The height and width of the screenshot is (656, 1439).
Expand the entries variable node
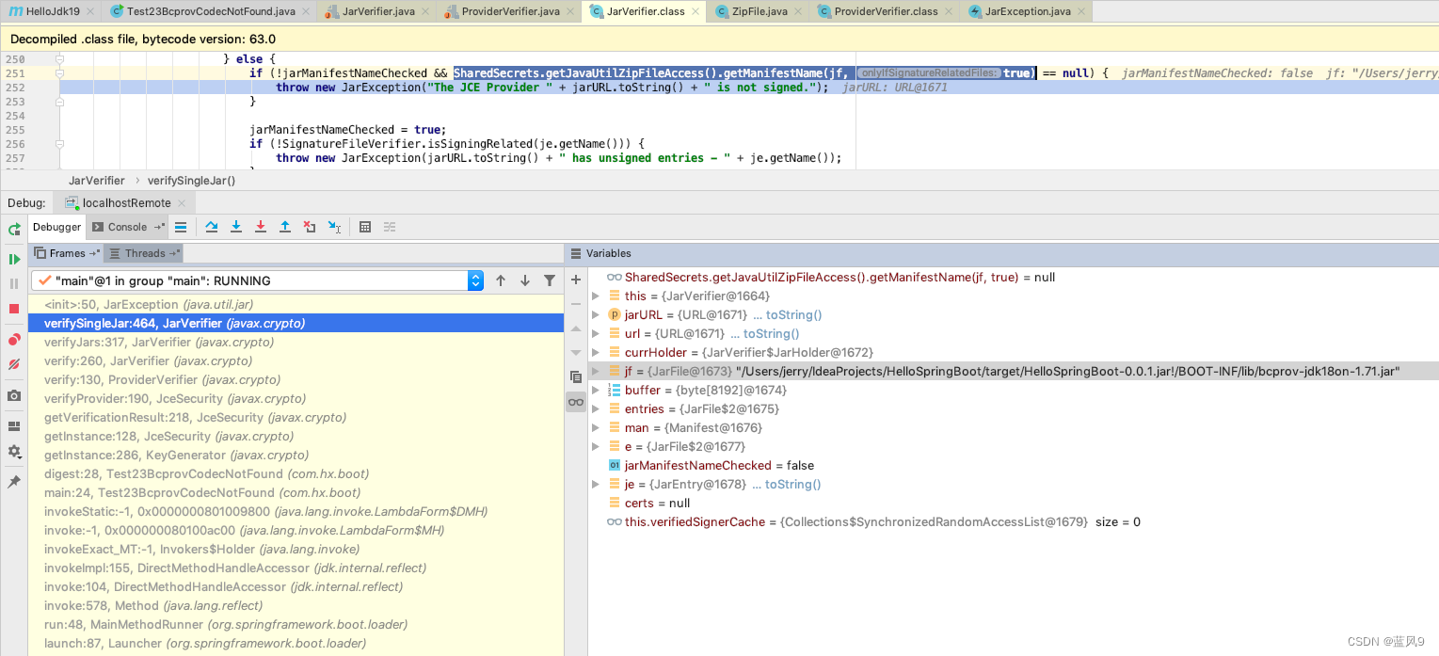[x=596, y=408]
